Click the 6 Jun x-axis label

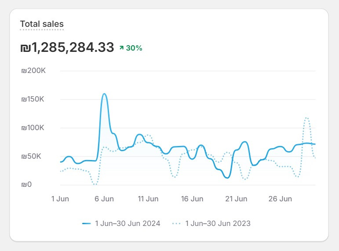(x=104, y=199)
